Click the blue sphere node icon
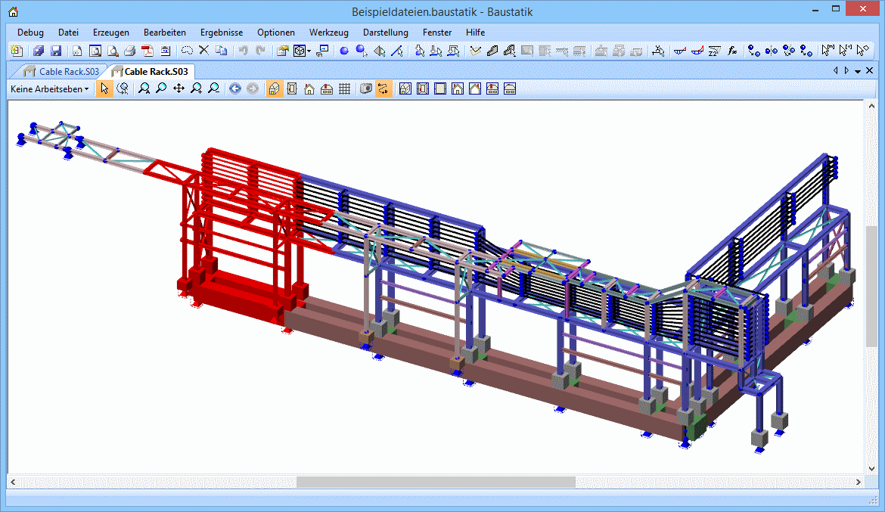The width and height of the screenshot is (885, 512). pos(343,51)
